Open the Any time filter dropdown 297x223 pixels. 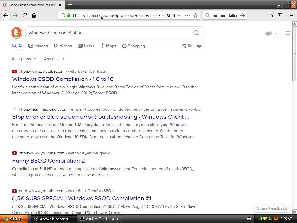(54, 59)
